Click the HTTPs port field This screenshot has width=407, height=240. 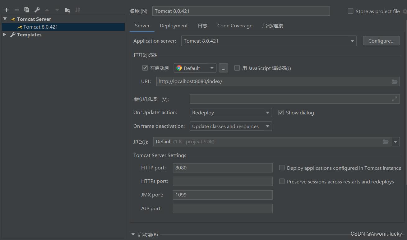click(223, 181)
